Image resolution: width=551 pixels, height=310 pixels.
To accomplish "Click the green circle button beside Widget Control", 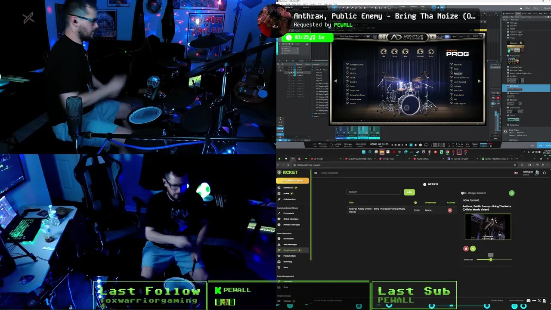I will click(x=511, y=193).
